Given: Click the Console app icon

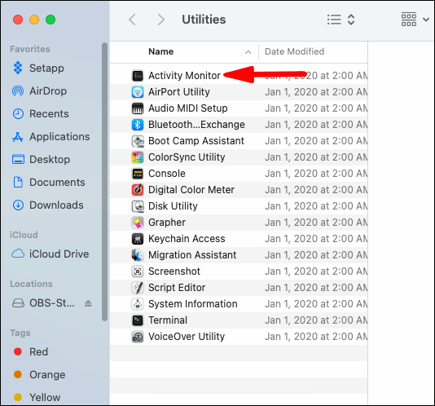Looking at the screenshot, I should (x=138, y=174).
